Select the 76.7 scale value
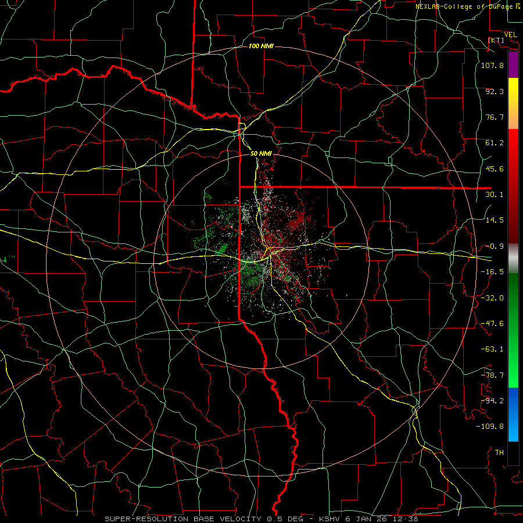 [x=495, y=117]
